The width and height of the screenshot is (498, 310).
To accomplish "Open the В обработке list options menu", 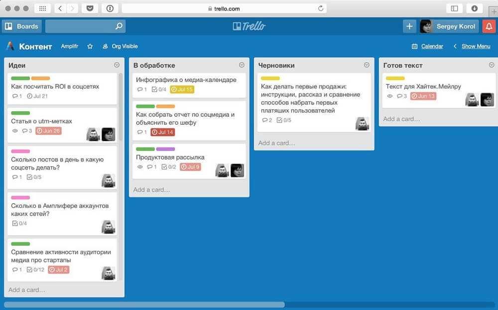I will pos(242,65).
